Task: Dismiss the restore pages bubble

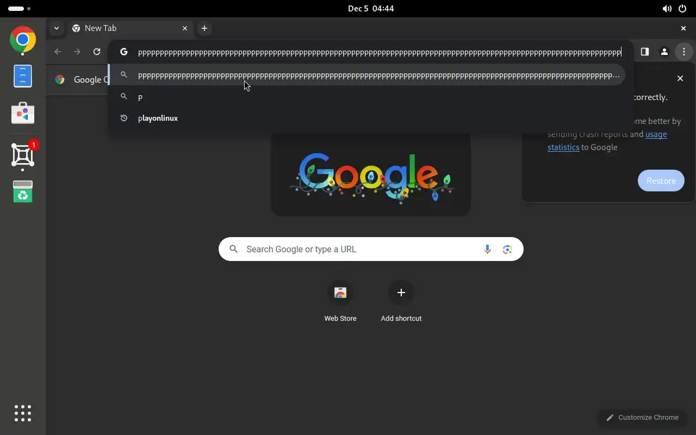Action: click(x=680, y=78)
